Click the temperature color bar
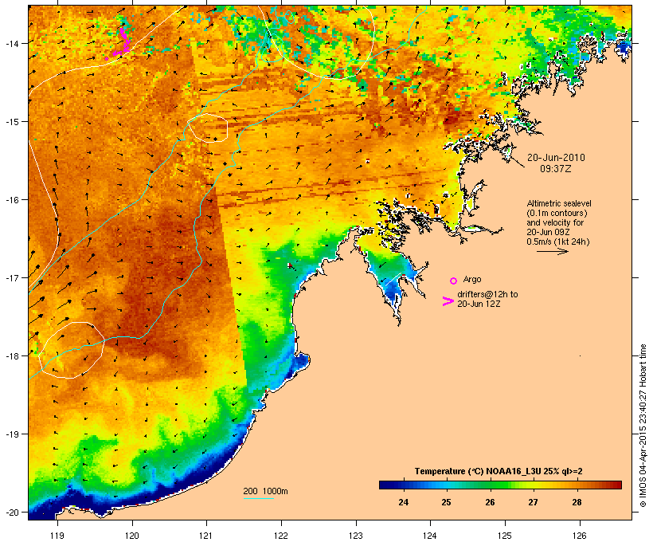The image size is (653, 542). [500, 485]
